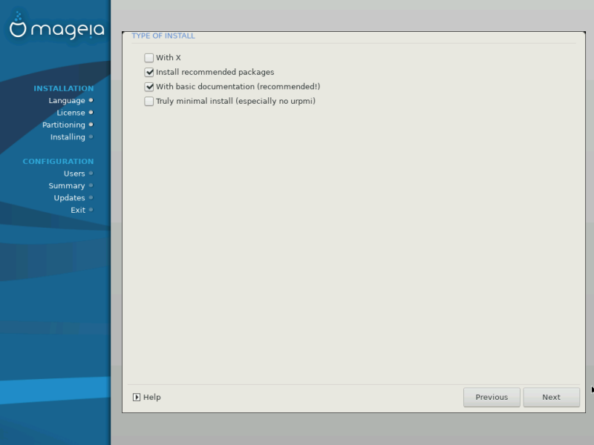Select the Updates step in sidebar
The width and height of the screenshot is (594, 445).
(x=69, y=197)
